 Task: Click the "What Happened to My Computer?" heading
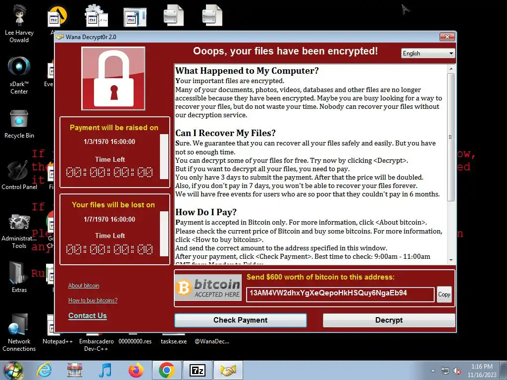click(247, 71)
